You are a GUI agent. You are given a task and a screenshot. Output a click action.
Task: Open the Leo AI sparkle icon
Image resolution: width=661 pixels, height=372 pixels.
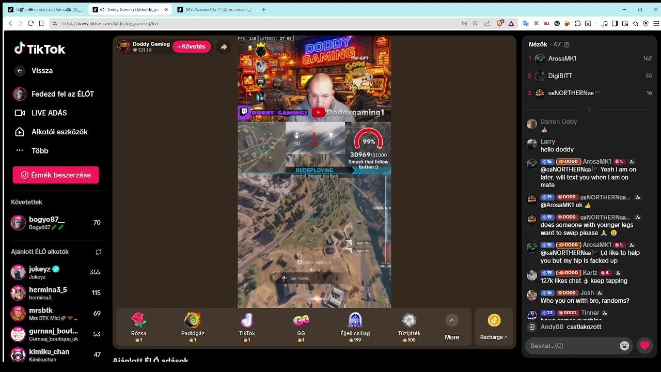point(635,23)
